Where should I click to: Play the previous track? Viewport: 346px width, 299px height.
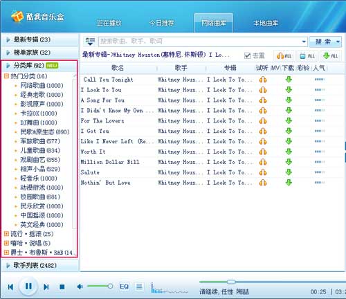(x=10, y=287)
